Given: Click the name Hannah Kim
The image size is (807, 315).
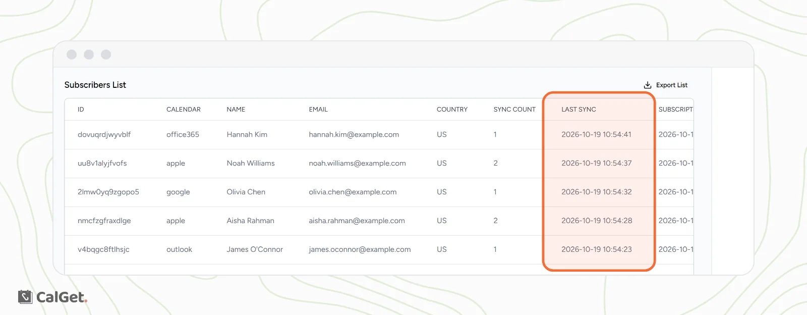Looking at the screenshot, I should click(247, 134).
